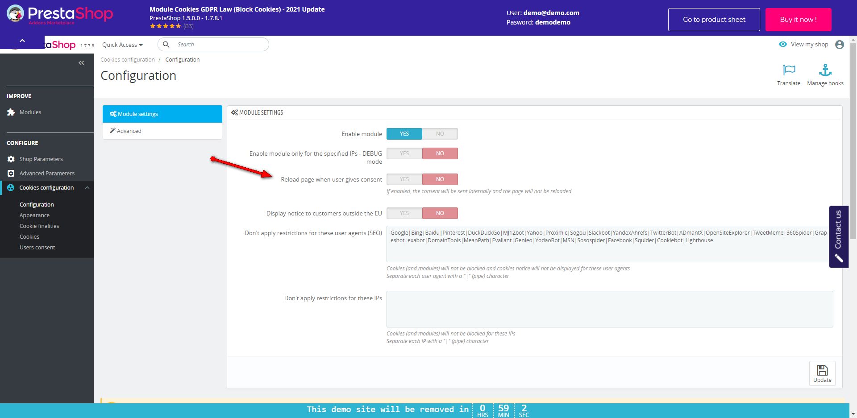The width and height of the screenshot is (857, 418).
Task: Click the View my shop link
Action: (809, 44)
